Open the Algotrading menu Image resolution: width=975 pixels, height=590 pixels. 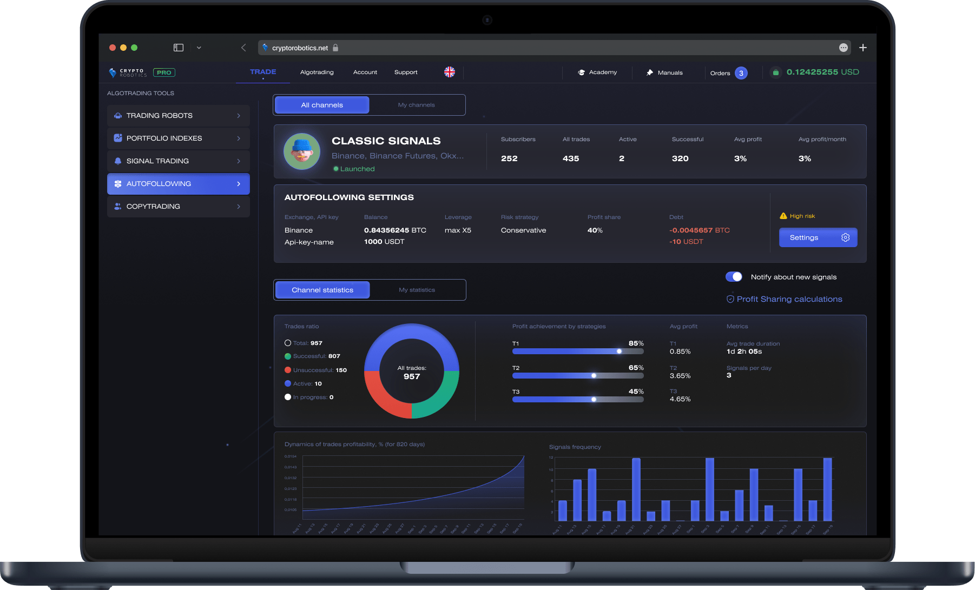pos(317,72)
